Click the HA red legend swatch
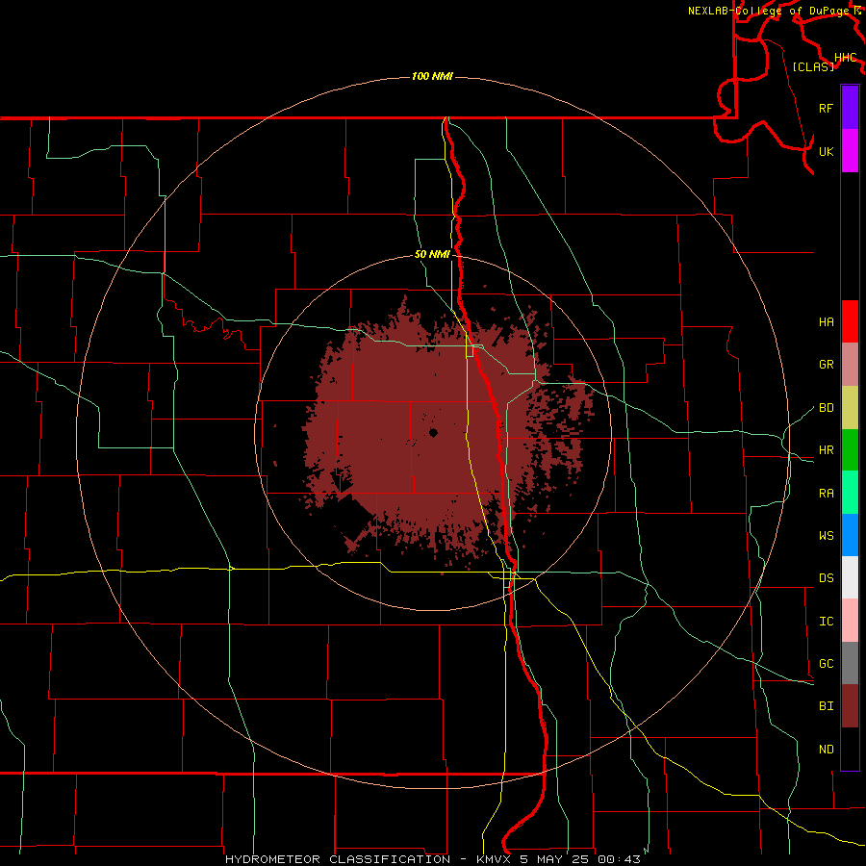866x866 pixels. point(850,321)
